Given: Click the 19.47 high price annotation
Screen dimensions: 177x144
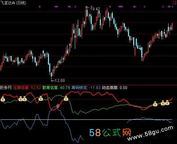Looking at the screenshot, I should tap(95, 9).
